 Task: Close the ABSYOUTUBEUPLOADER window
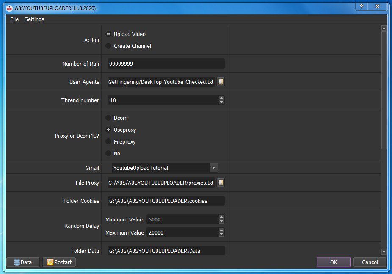[377, 6]
